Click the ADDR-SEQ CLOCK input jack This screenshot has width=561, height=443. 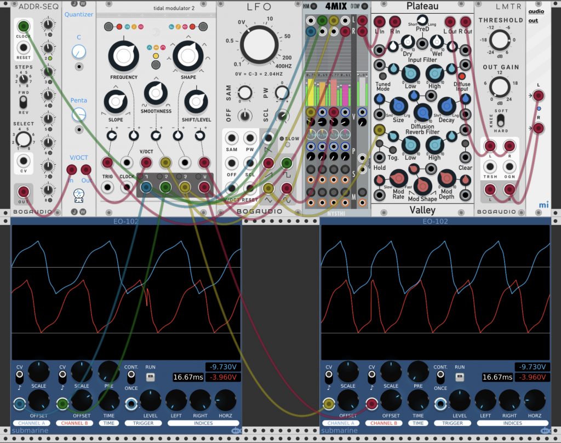(x=23, y=26)
